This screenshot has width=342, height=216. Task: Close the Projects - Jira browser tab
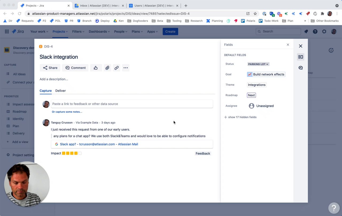pyautogui.click(x=69, y=6)
